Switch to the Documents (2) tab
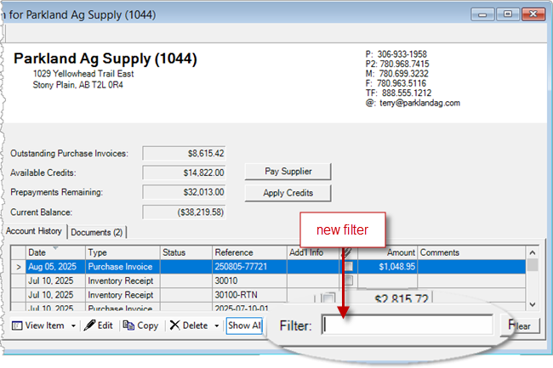 pos(96,232)
